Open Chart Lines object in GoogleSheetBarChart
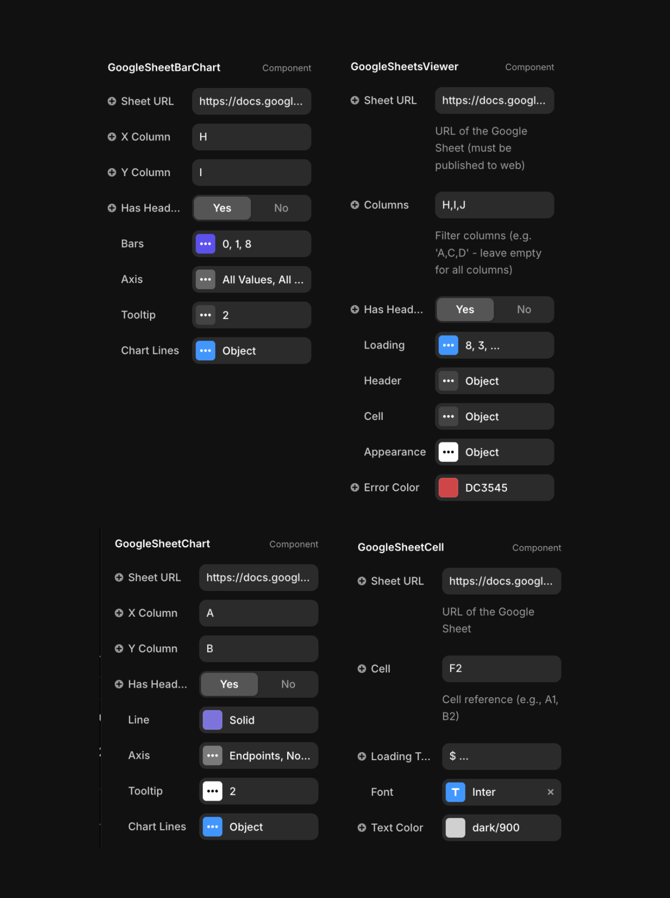Viewport: 670px width, 898px height. tap(251, 351)
